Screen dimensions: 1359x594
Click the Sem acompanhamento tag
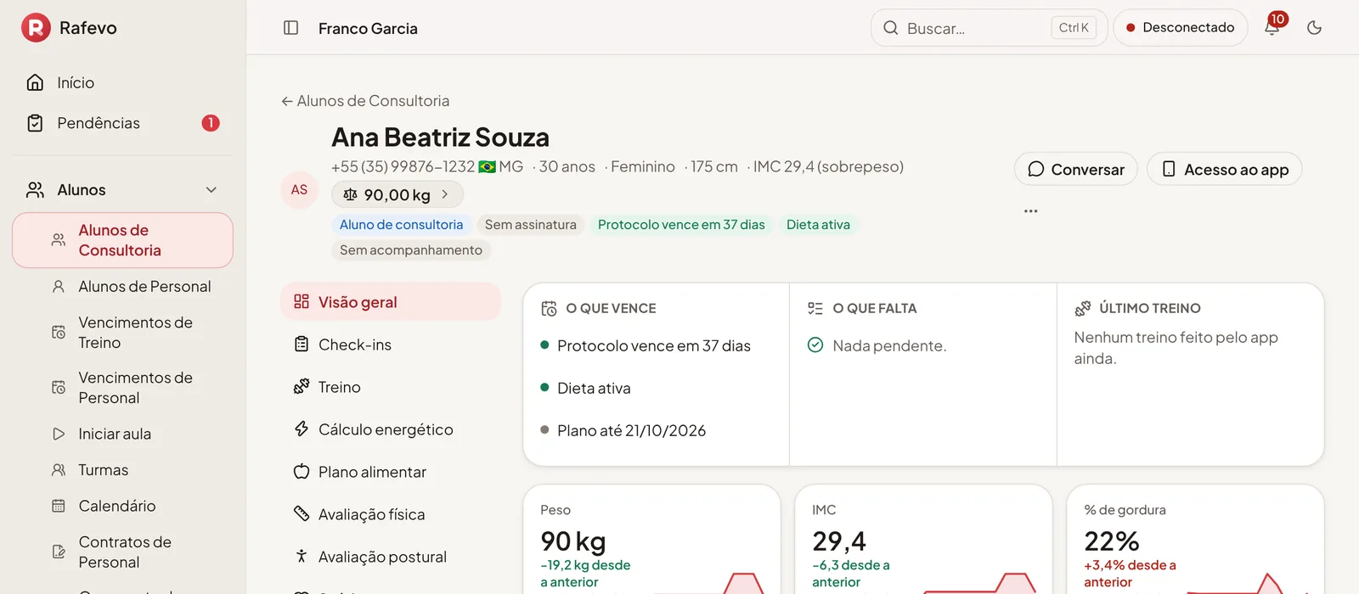click(411, 250)
